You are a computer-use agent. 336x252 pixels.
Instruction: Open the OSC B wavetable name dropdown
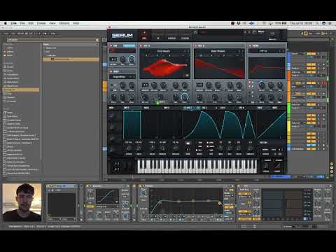pos(218,51)
